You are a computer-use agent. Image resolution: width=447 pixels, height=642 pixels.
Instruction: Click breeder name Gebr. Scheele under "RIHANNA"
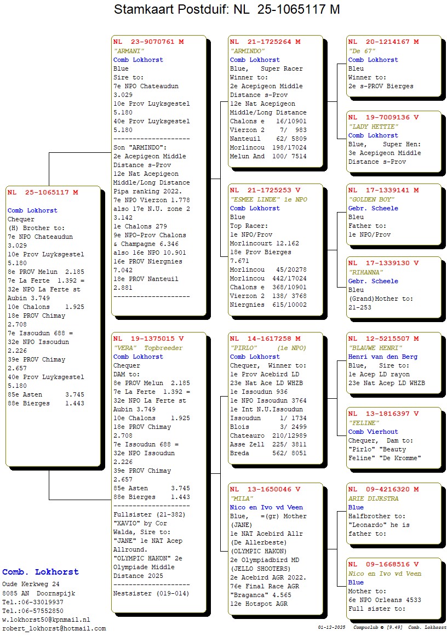(x=373, y=281)
